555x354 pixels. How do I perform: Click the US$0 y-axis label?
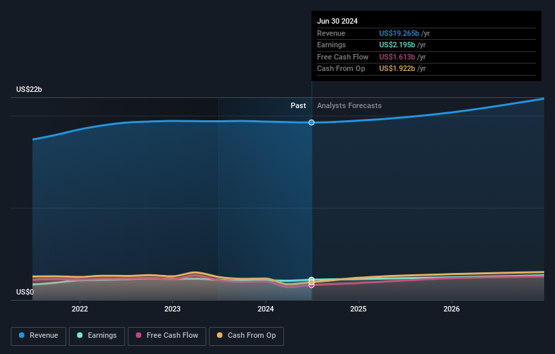pos(25,292)
